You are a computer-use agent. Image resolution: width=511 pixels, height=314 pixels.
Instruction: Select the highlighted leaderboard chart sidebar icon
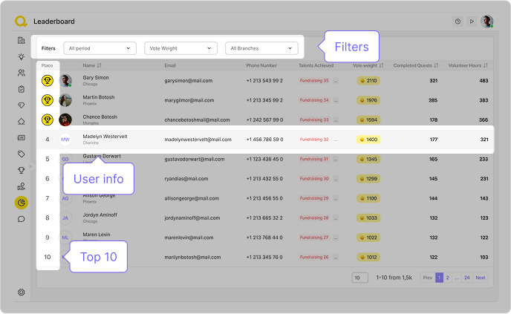coord(21,202)
